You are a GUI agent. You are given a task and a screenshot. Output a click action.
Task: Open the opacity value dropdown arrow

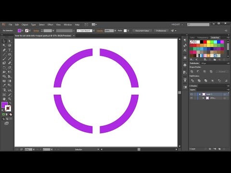point(115,31)
